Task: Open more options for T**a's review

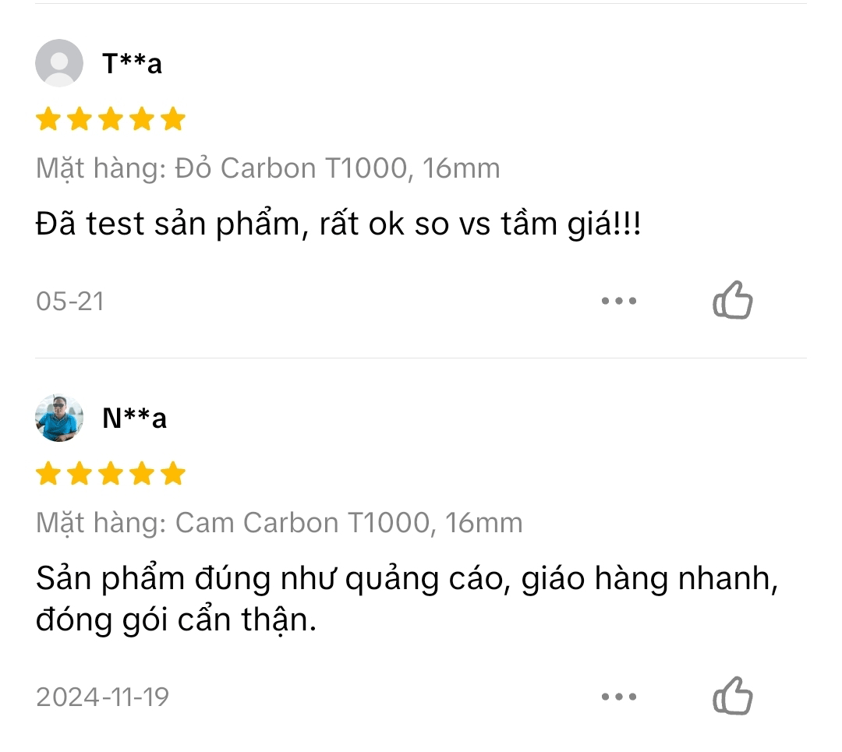Action: click(x=619, y=301)
